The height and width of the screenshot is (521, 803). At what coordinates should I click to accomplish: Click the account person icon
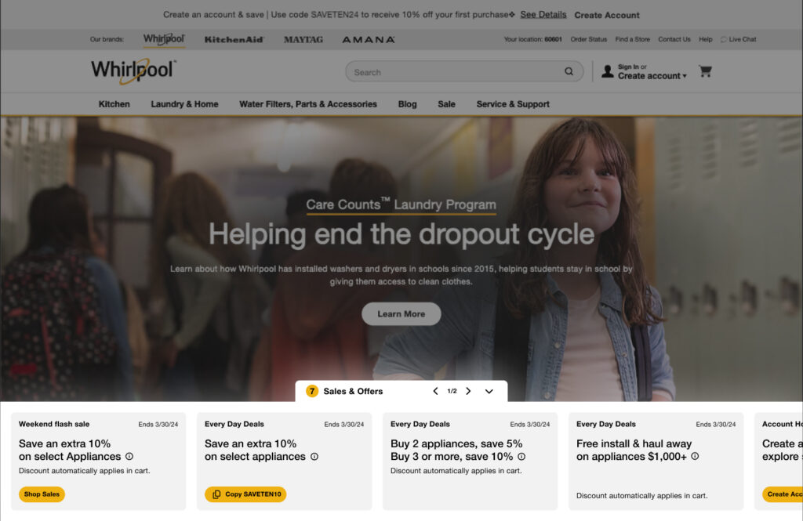pos(606,71)
